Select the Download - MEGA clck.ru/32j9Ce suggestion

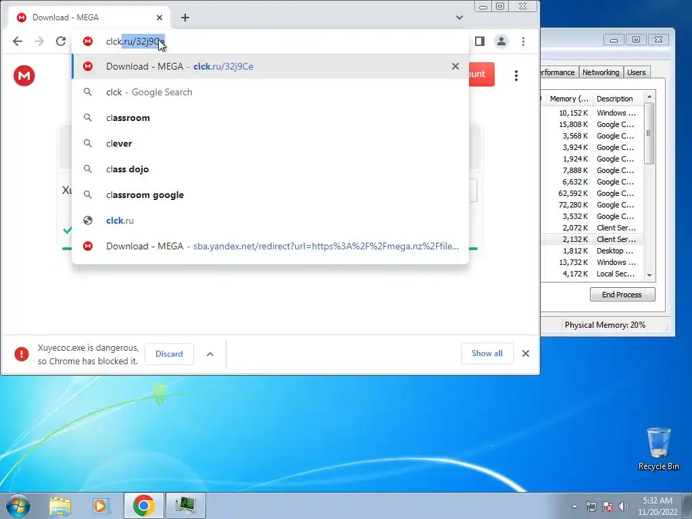270,66
